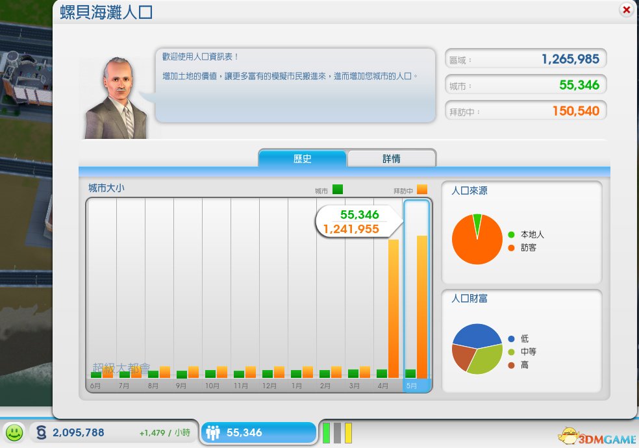639x448 pixels.
Task: Click the green 本地人 legend dot
Action: pos(512,234)
